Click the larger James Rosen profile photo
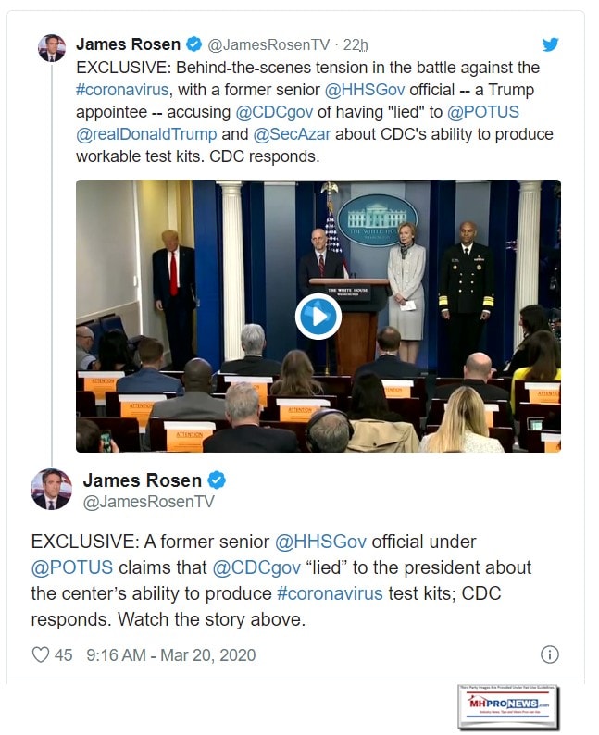599x735 pixels. tap(51, 489)
